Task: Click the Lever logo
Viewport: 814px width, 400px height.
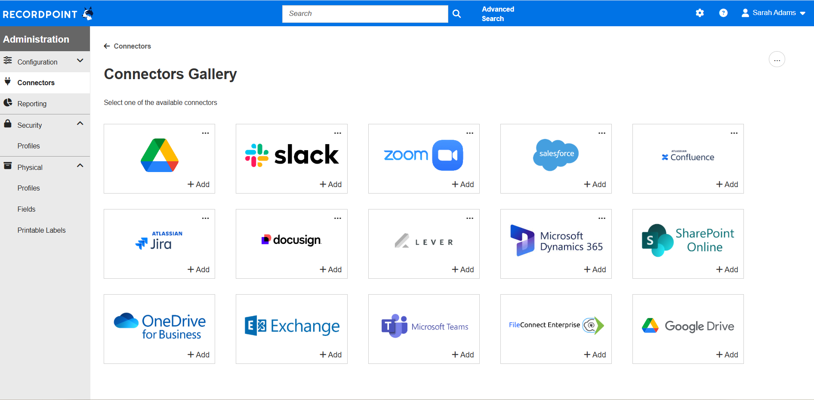Action: click(424, 241)
